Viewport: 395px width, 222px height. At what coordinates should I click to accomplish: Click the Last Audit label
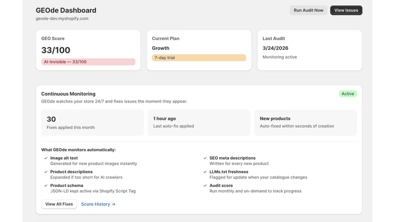(x=274, y=38)
